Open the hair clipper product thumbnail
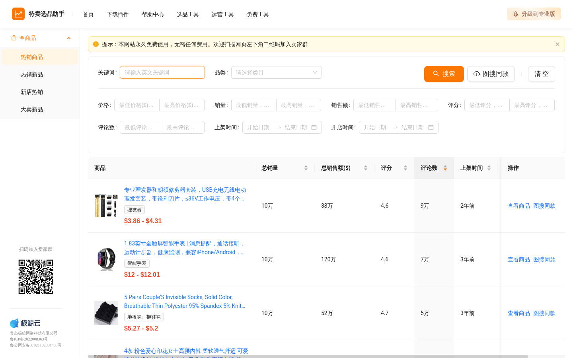This screenshot has height=358, width=573. pos(106,206)
